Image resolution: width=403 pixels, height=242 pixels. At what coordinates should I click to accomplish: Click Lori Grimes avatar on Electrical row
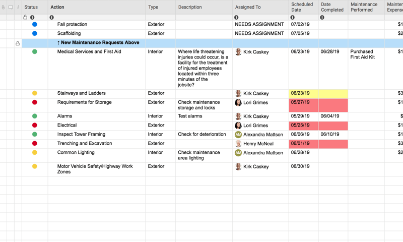tap(238, 125)
